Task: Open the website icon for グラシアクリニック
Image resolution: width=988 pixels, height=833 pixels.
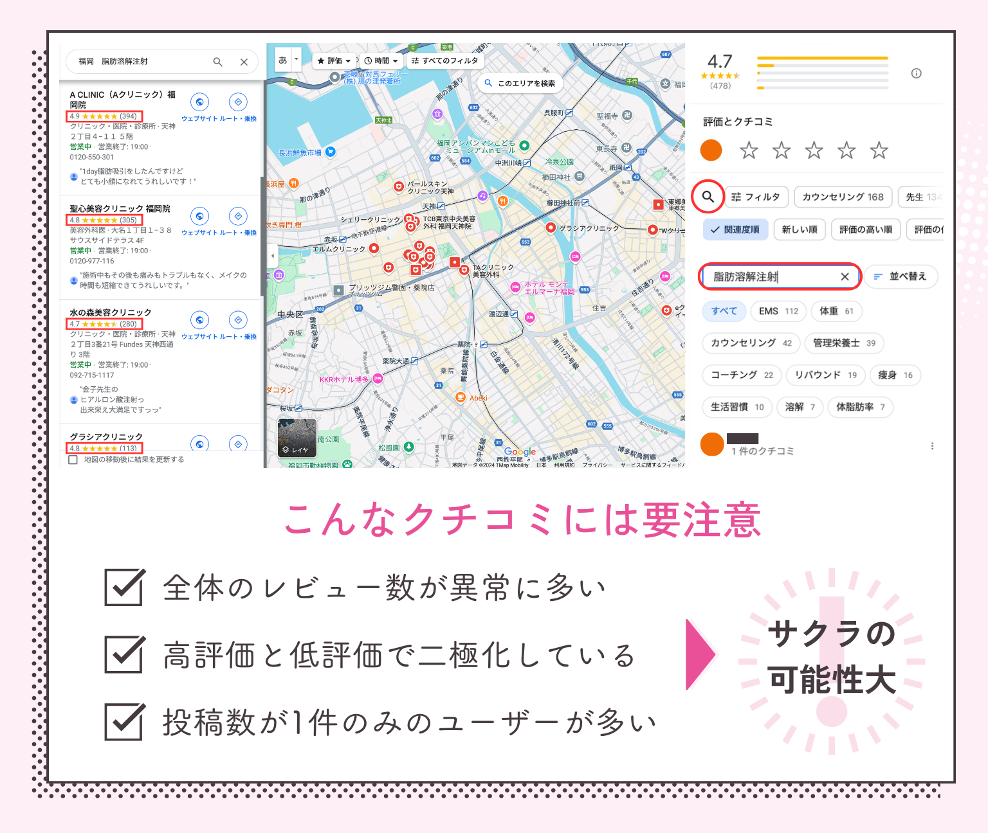Action: (x=199, y=443)
